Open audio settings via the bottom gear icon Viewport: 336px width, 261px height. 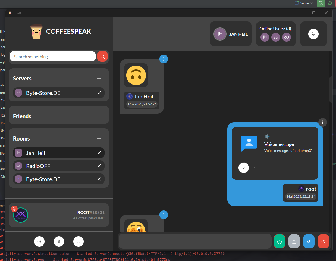[78, 241]
